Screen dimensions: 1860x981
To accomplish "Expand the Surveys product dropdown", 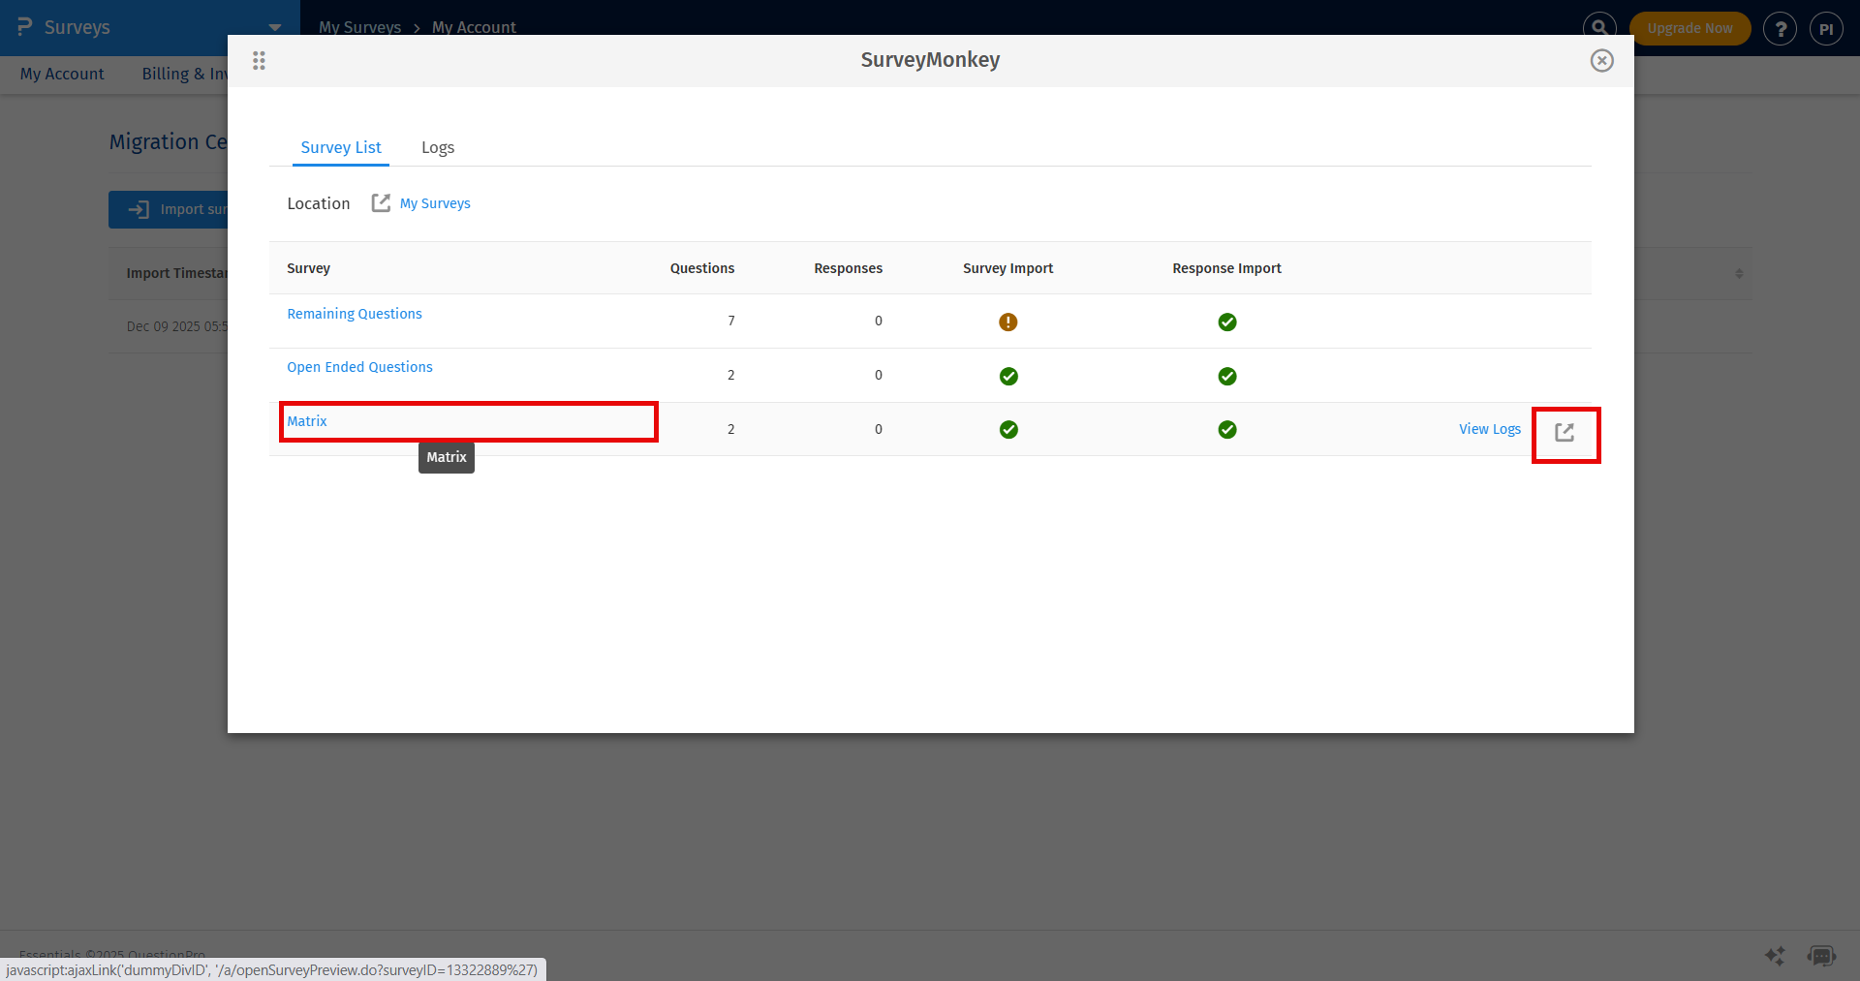I will [274, 28].
